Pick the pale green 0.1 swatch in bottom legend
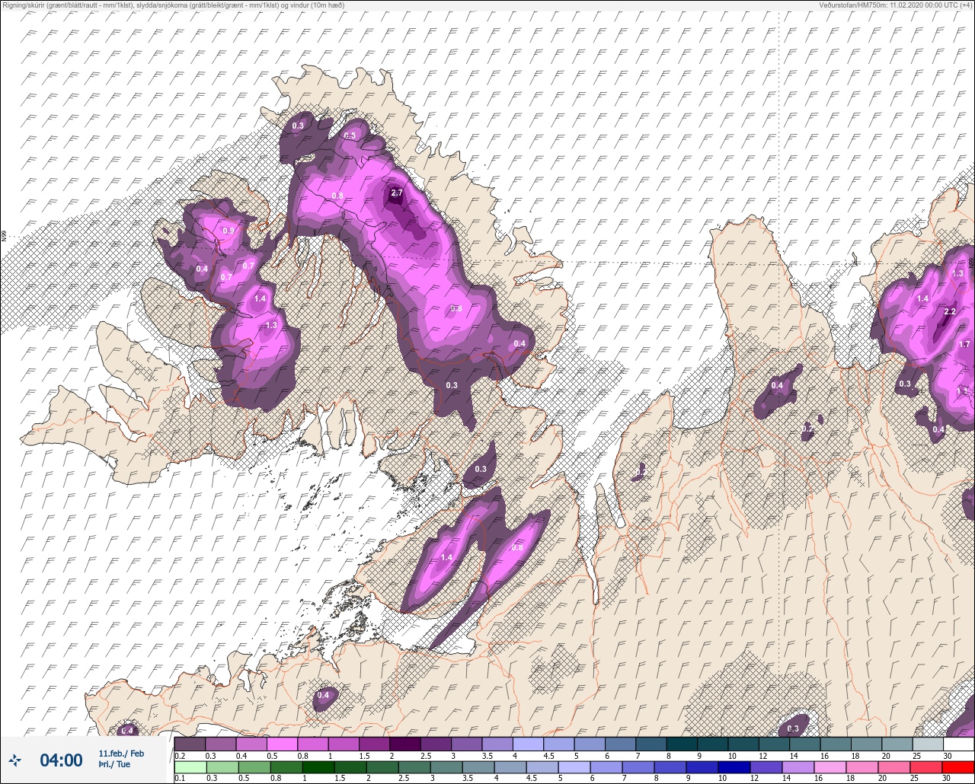The width and height of the screenshot is (975, 784). coord(190,766)
